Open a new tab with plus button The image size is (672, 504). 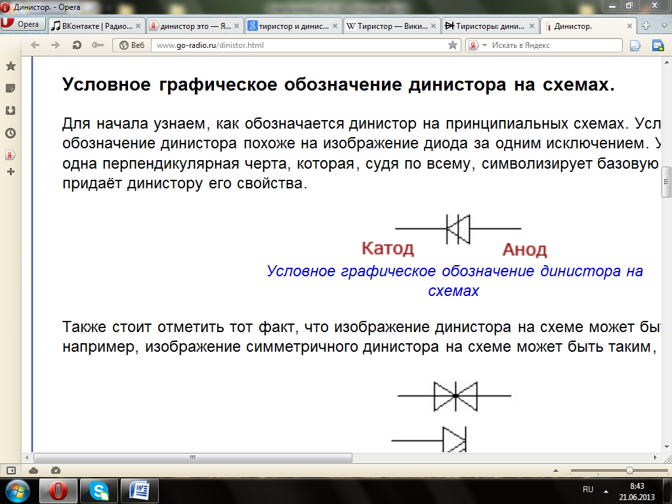coord(646,26)
